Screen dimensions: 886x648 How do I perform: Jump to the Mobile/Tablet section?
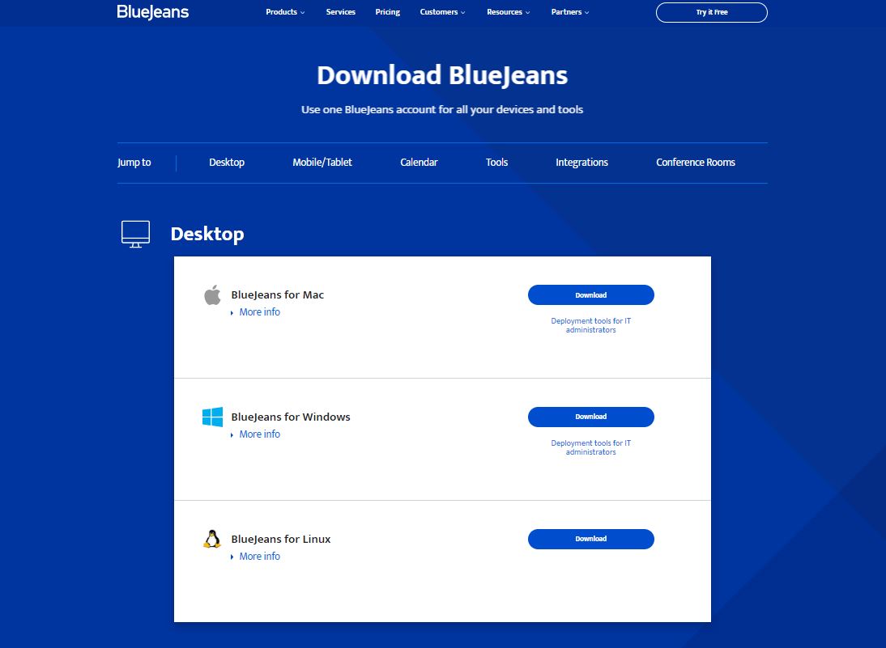322,163
